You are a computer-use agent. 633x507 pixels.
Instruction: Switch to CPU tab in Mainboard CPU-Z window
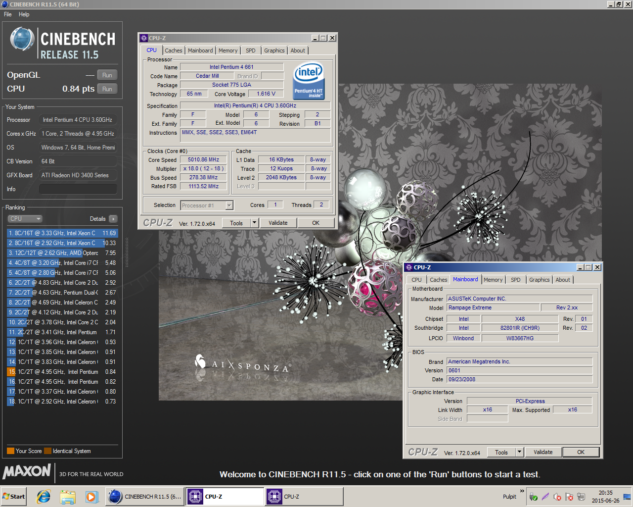pos(417,280)
